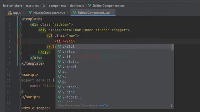Click the closing </template> tag
This screenshot has height=112, width=200.
33,63
